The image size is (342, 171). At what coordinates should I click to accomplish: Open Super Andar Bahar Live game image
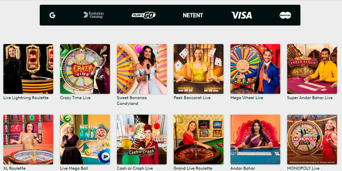[312, 69]
